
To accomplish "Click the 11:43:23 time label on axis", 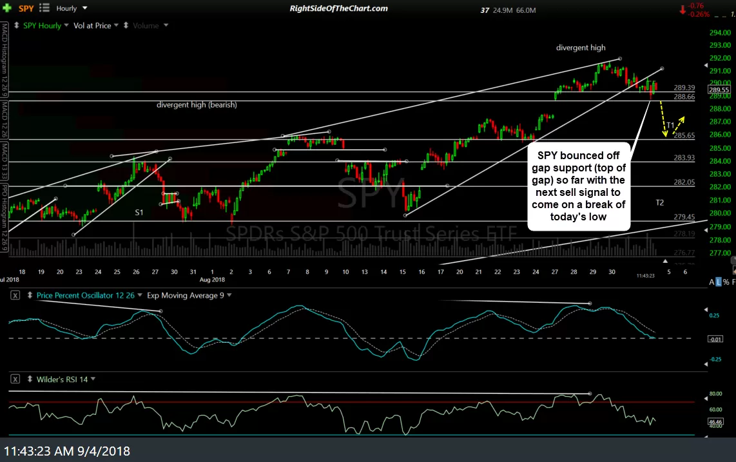I will 645,276.
